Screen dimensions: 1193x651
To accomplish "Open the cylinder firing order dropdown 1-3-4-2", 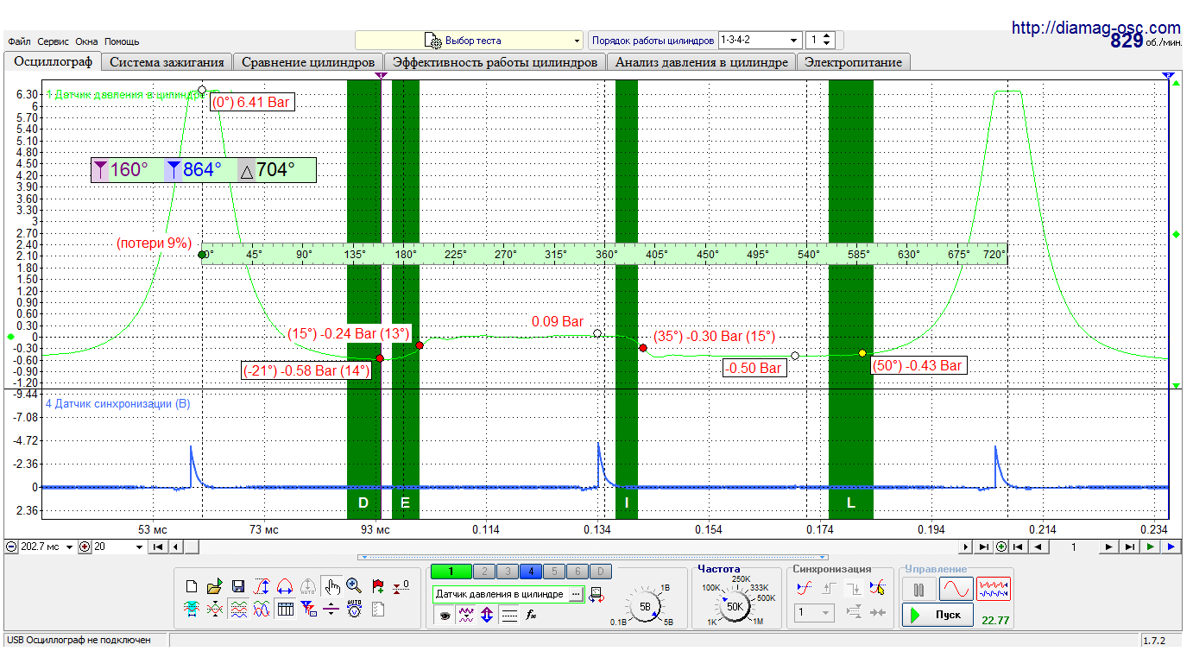I will pyautogui.click(x=760, y=40).
